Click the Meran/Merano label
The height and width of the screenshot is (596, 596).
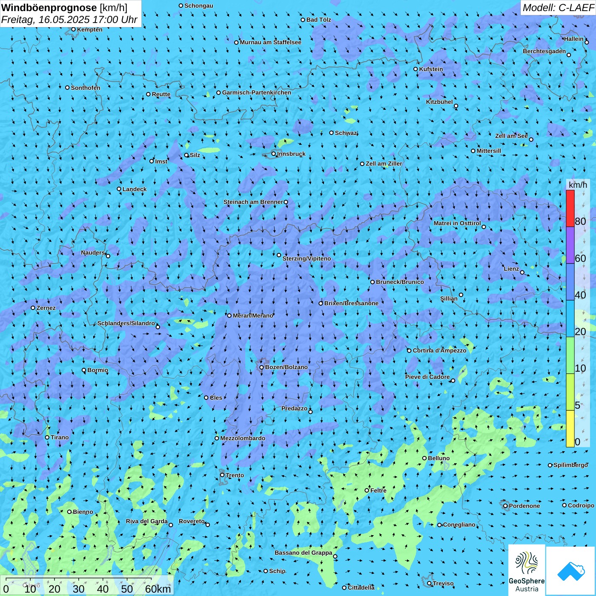point(253,315)
